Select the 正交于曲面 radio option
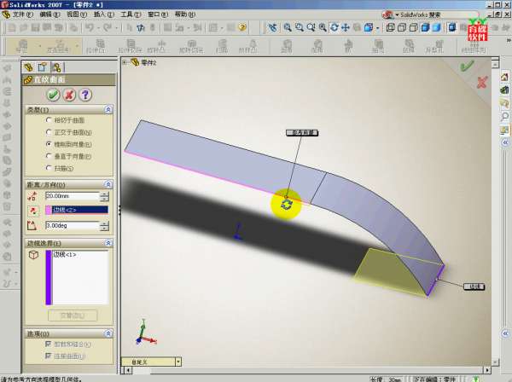This screenshot has height=382, width=512. [49, 132]
